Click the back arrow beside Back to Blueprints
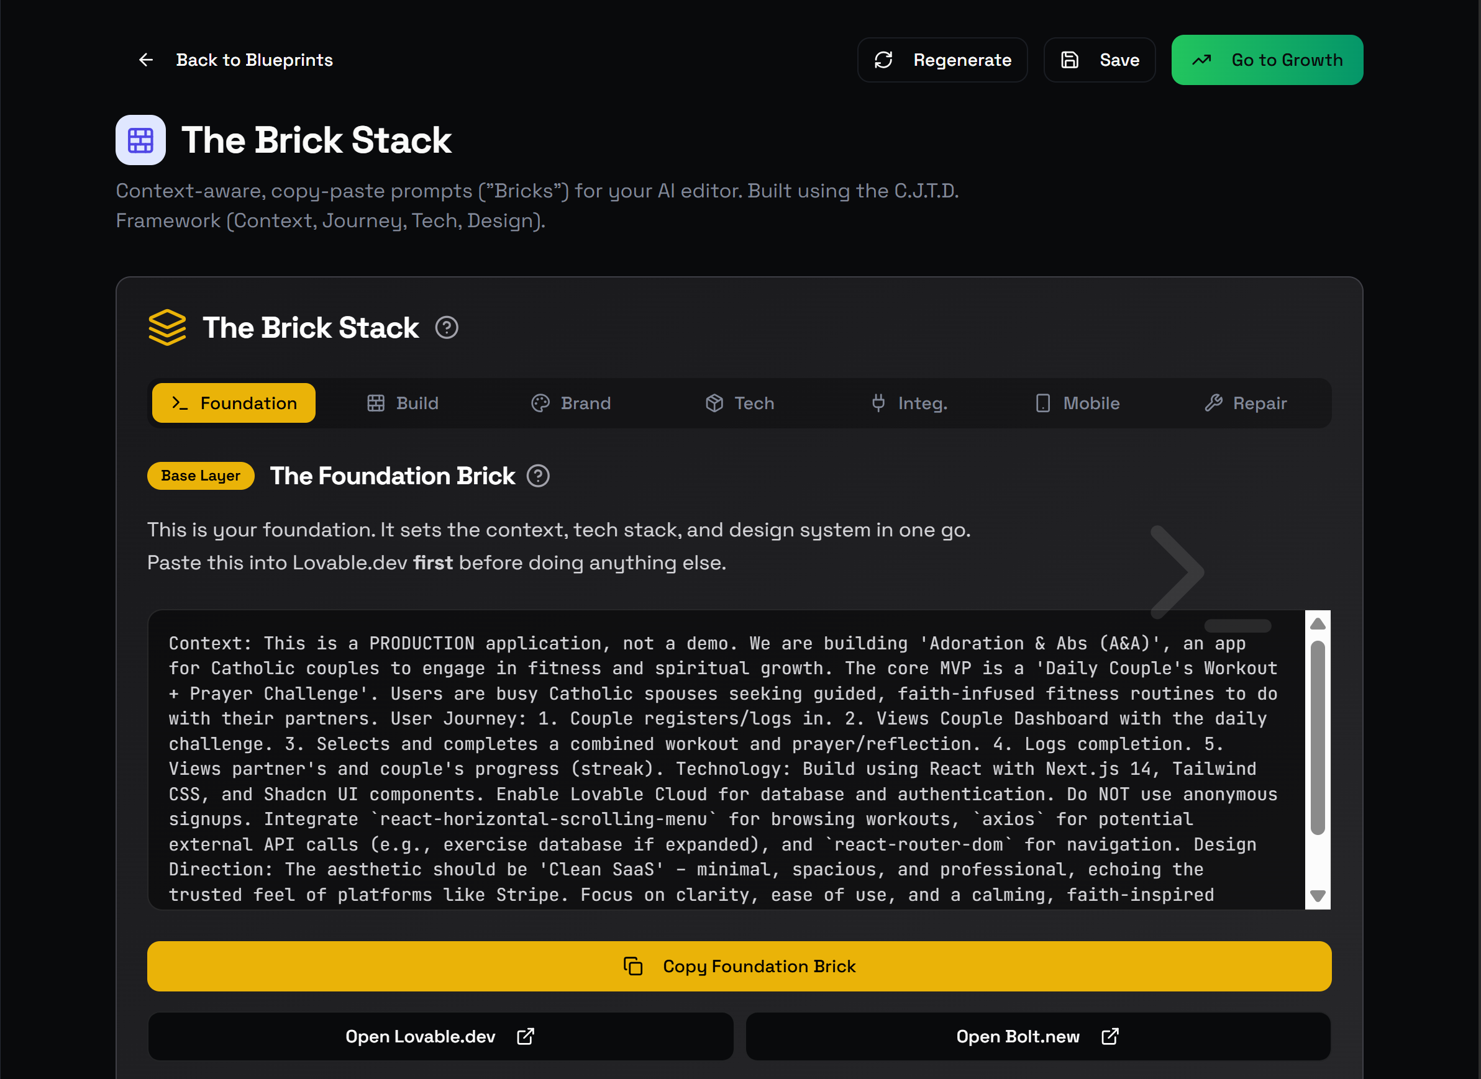Image resolution: width=1481 pixels, height=1079 pixels. (x=146, y=60)
